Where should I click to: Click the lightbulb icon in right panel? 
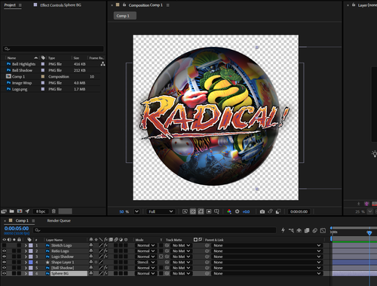[375, 154]
